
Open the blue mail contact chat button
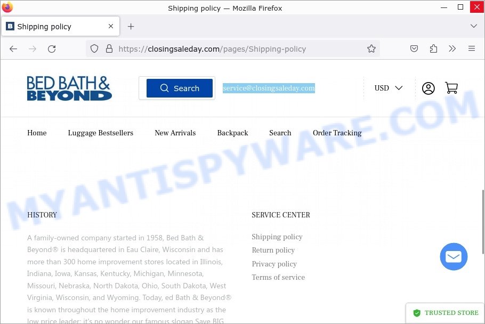(454, 257)
